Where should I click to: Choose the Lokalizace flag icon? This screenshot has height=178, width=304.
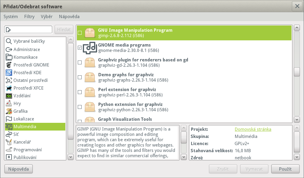pos(9,119)
